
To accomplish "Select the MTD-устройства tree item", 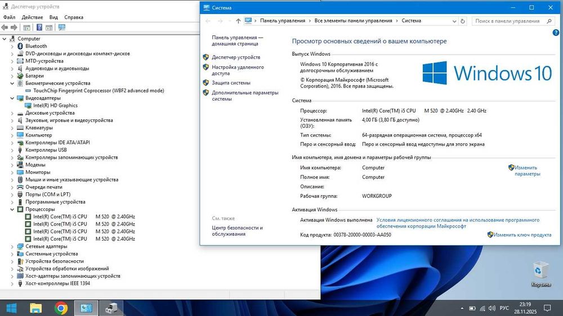I will point(44,61).
